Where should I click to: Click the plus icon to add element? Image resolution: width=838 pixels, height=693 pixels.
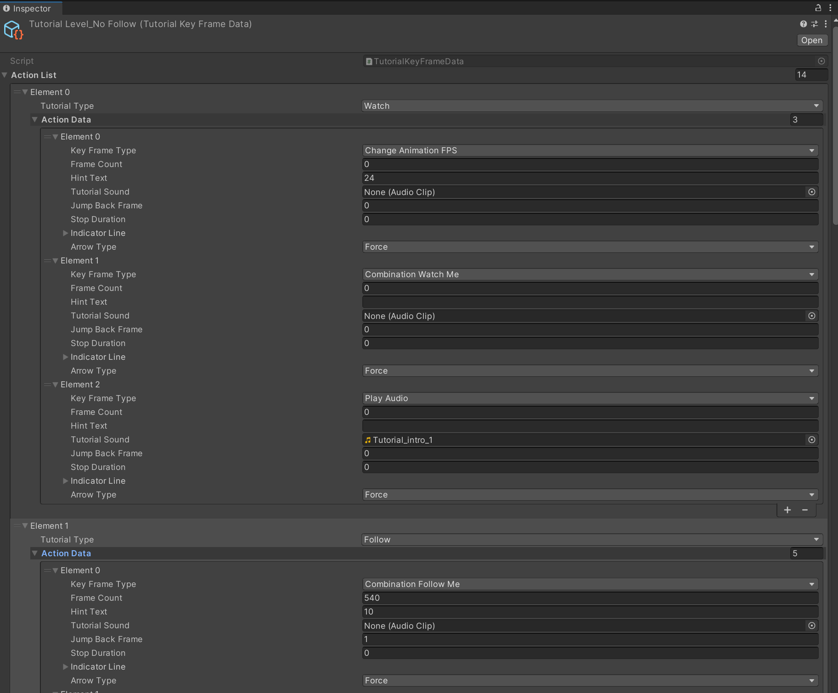click(x=787, y=510)
